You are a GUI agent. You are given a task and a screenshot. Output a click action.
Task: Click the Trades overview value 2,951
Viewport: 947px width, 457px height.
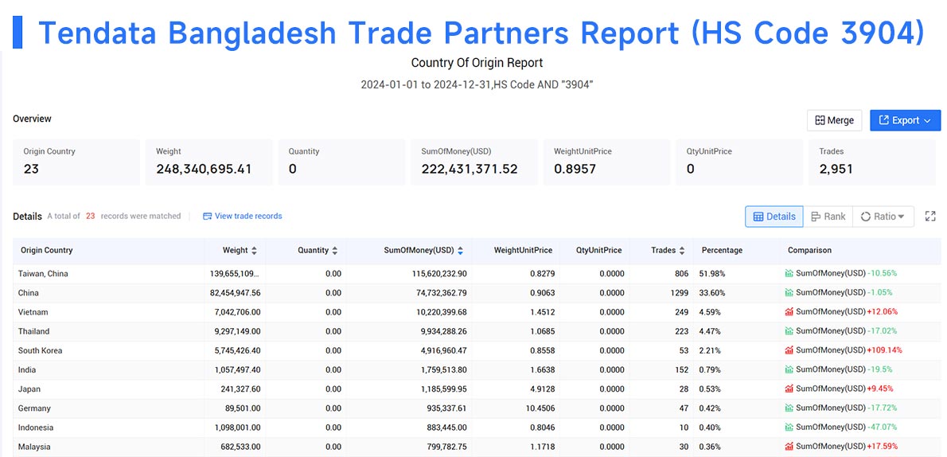click(x=836, y=170)
